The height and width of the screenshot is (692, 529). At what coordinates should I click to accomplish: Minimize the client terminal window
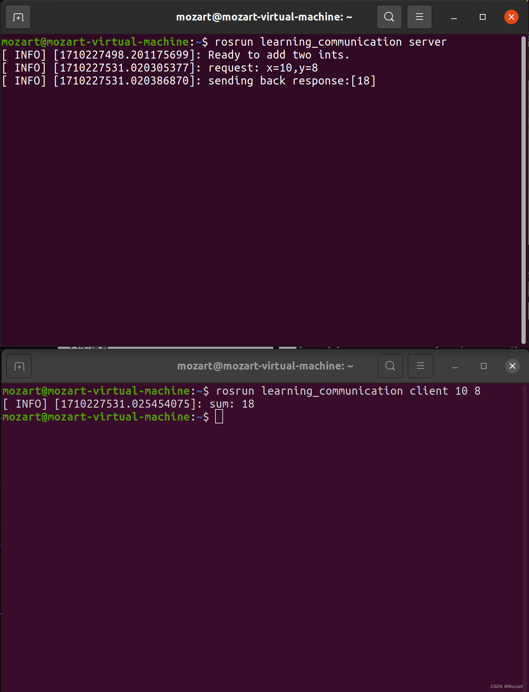(455, 366)
